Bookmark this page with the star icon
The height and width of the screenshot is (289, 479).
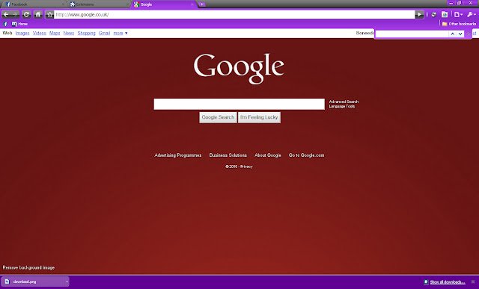point(49,14)
